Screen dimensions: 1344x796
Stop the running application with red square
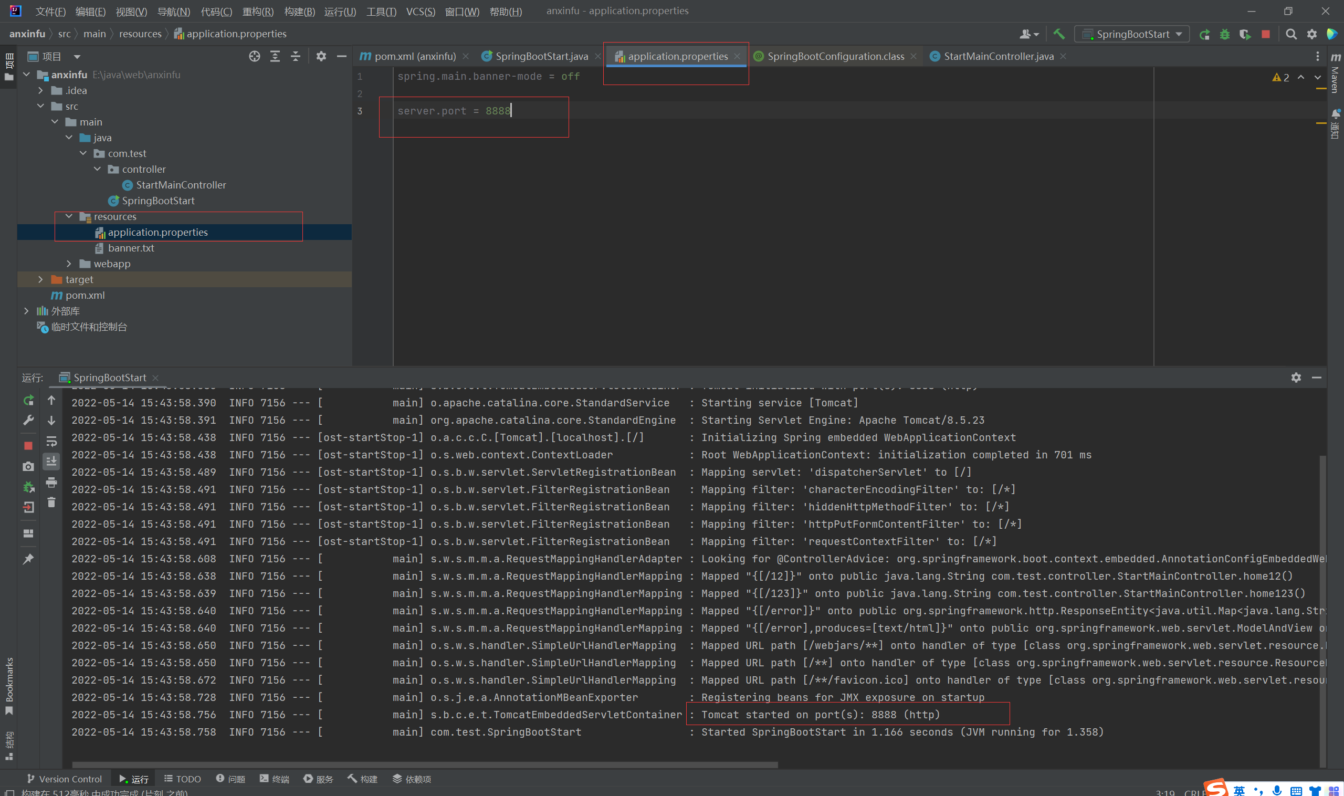coord(1266,34)
